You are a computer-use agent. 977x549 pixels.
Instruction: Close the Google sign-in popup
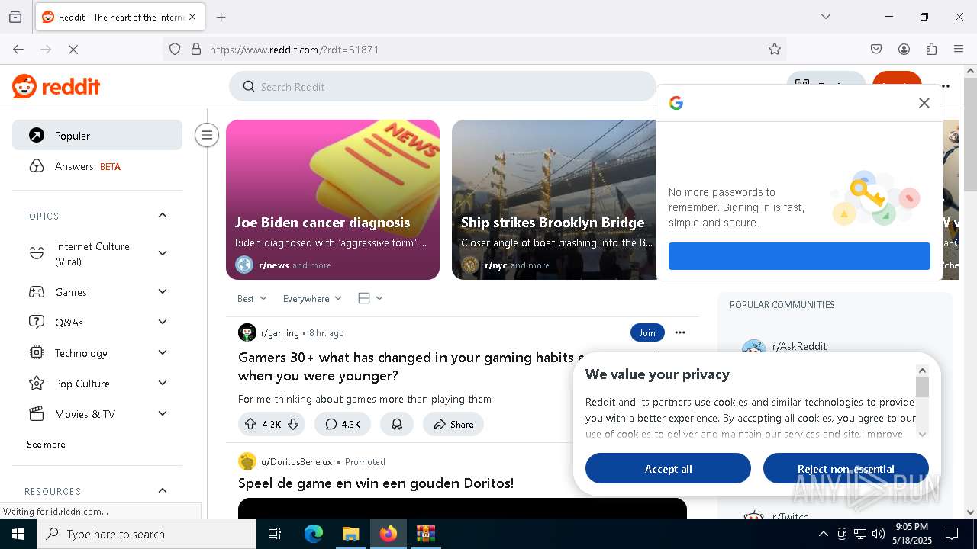tap(924, 103)
